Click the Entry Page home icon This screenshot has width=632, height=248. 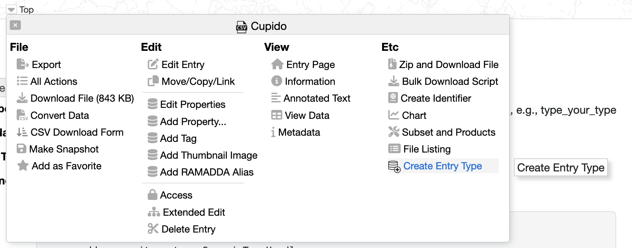277,64
